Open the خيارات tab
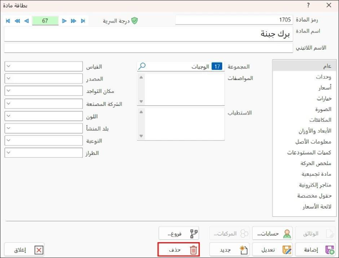The height and width of the screenshot is (258, 339). click(304, 98)
